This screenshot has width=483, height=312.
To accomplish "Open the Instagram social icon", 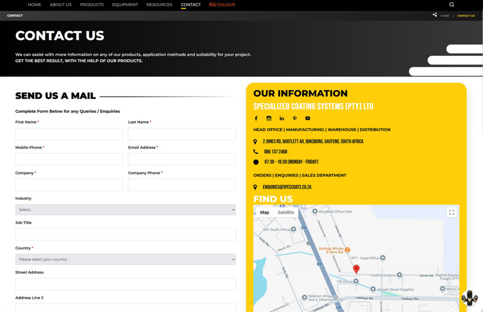I will [x=269, y=118].
